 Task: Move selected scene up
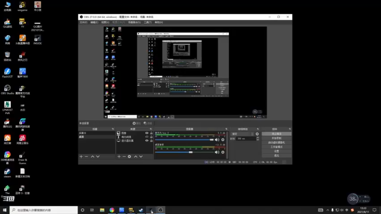click(x=92, y=157)
